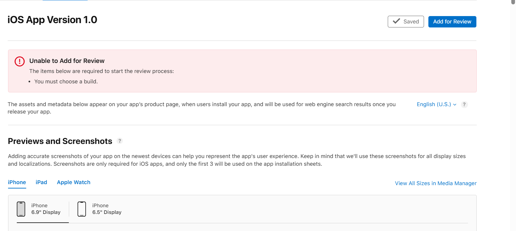Screen dimensions: 516x231
Task: Click the assets and metadata description paragraph
Action: pos(201,108)
